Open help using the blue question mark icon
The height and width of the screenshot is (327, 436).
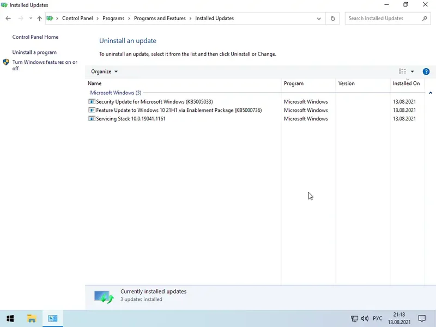tap(426, 71)
